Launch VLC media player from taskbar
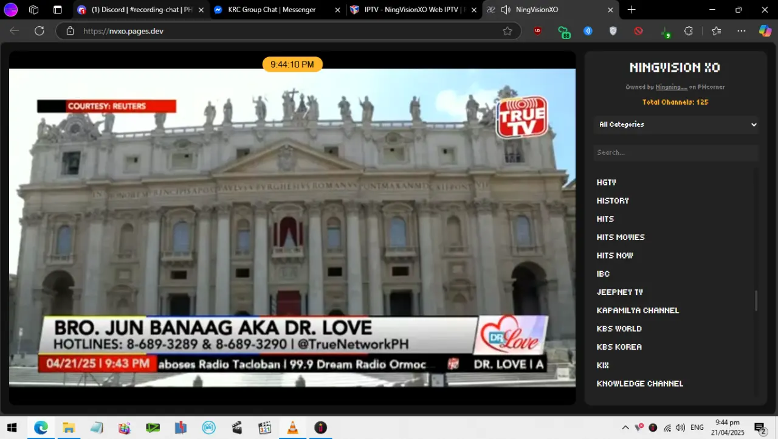778x439 pixels. pos(292,427)
